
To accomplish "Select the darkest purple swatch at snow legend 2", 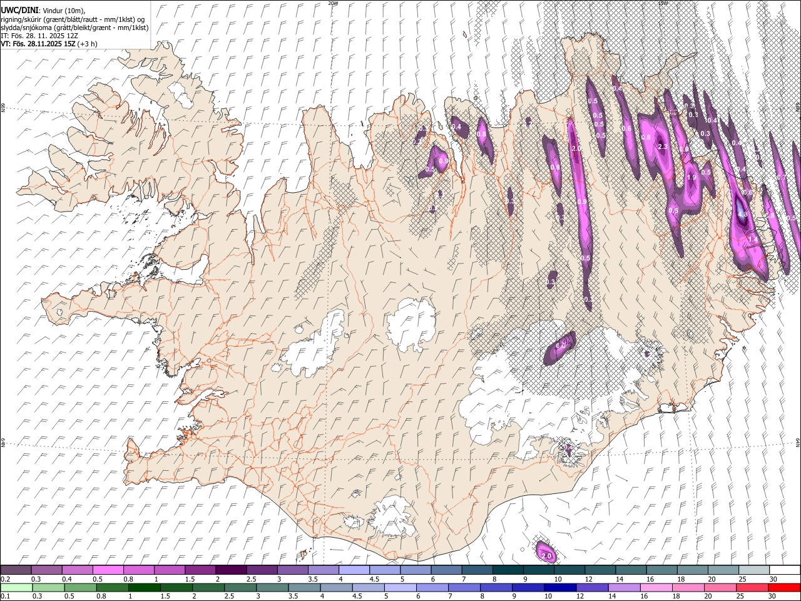I will tap(231, 570).
